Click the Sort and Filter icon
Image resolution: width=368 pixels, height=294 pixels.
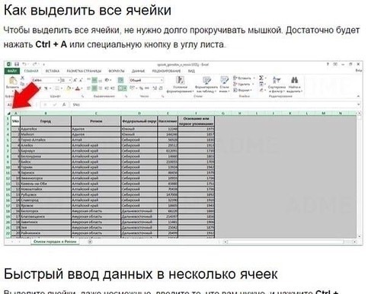pos(277,80)
